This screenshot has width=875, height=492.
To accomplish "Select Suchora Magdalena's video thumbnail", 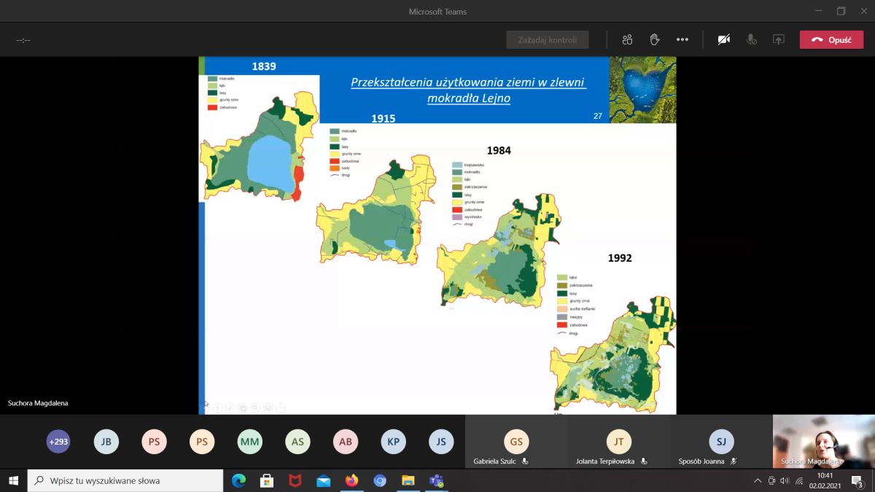I will coord(823,441).
